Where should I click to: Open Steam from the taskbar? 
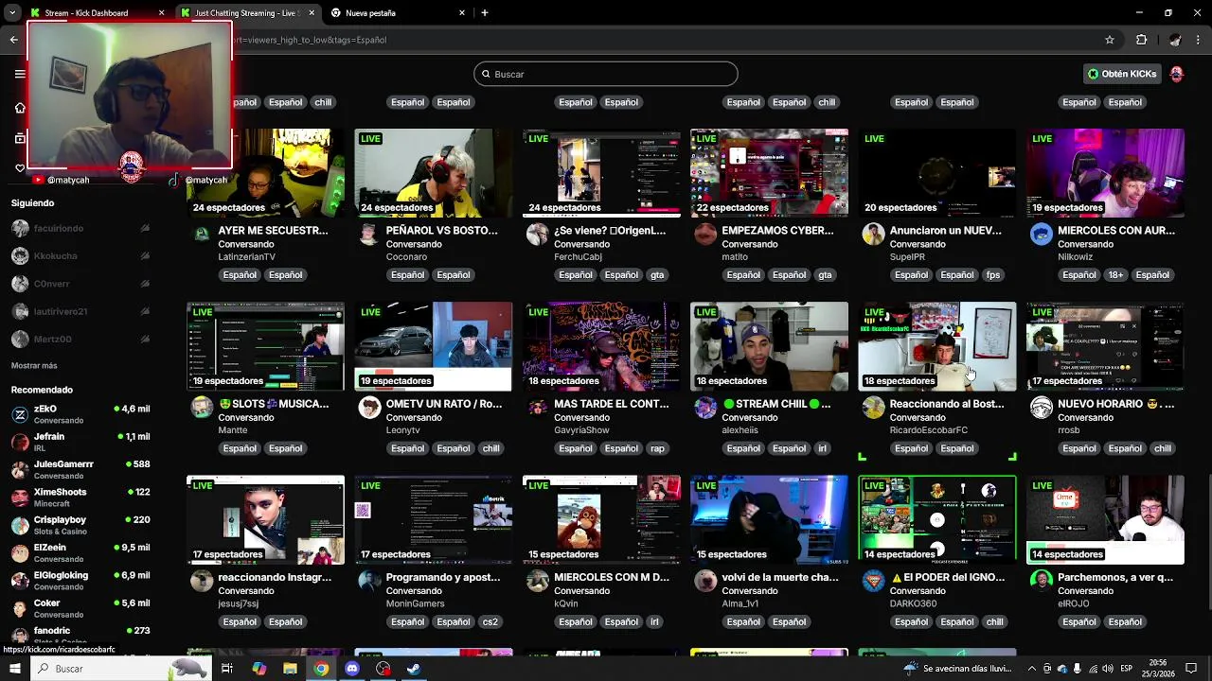tap(414, 669)
